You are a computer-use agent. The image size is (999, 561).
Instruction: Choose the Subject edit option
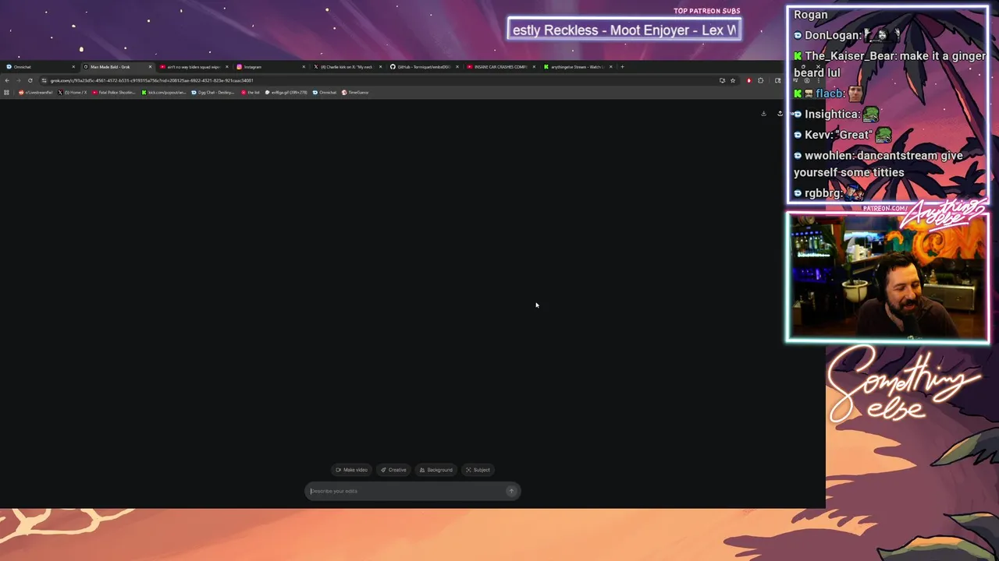coord(478,470)
